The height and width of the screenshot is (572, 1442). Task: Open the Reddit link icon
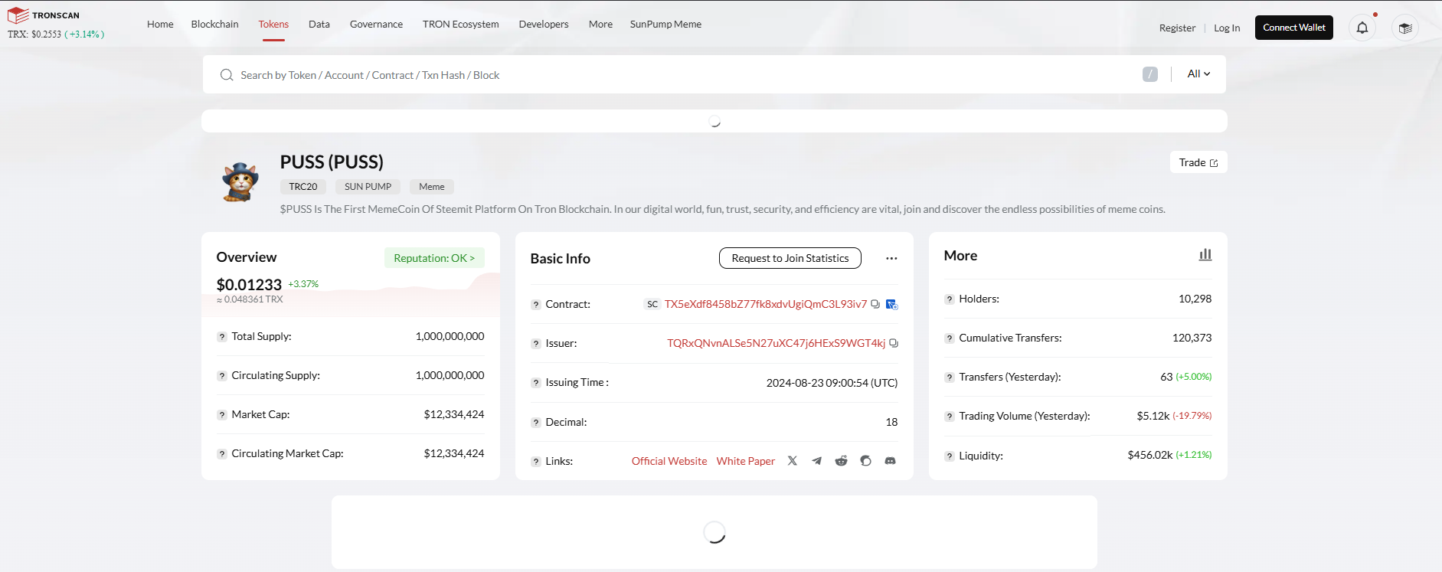click(842, 461)
